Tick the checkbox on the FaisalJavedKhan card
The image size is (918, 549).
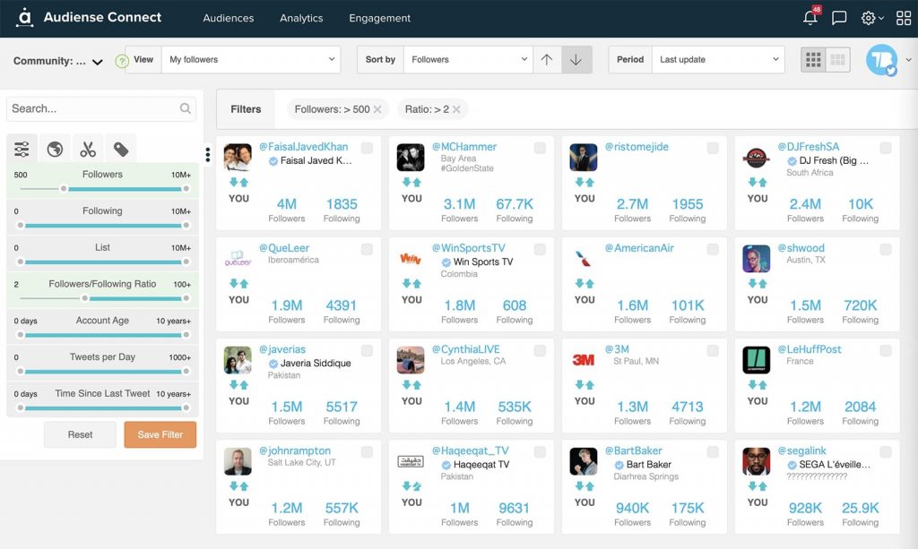(367, 148)
